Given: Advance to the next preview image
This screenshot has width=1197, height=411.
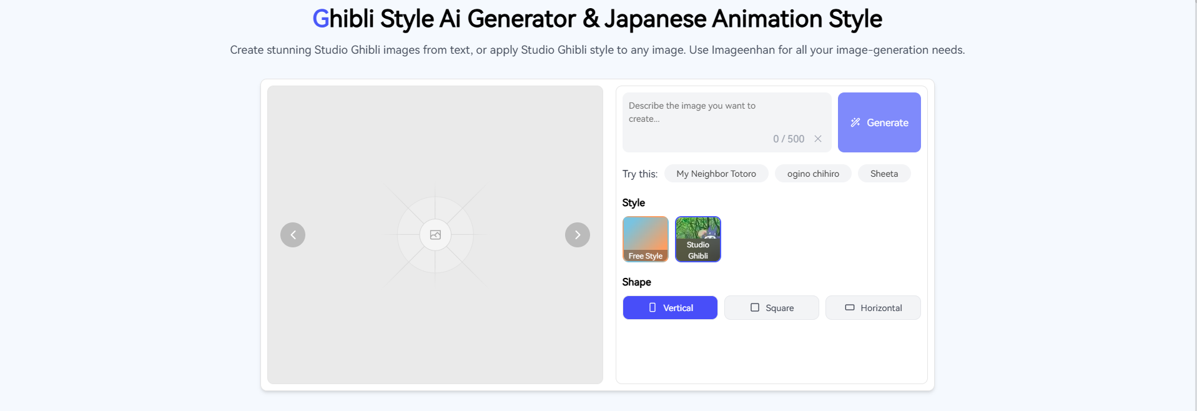Looking at the screenshot, I should [577, 235].
